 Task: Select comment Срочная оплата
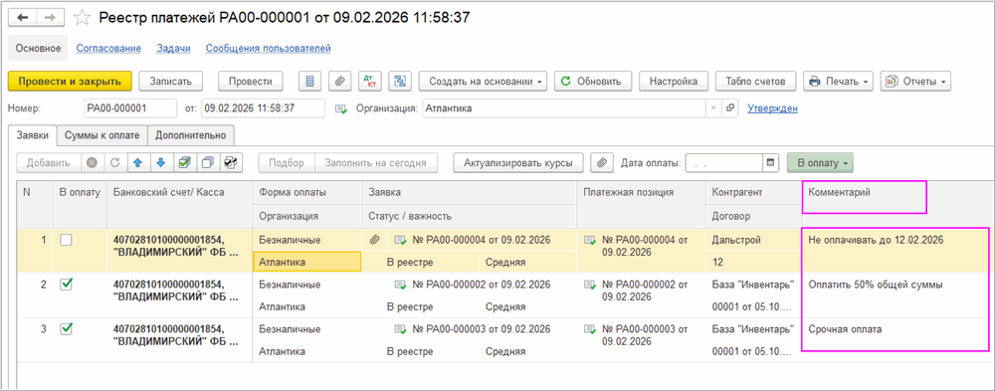click(x=845, y=329)
